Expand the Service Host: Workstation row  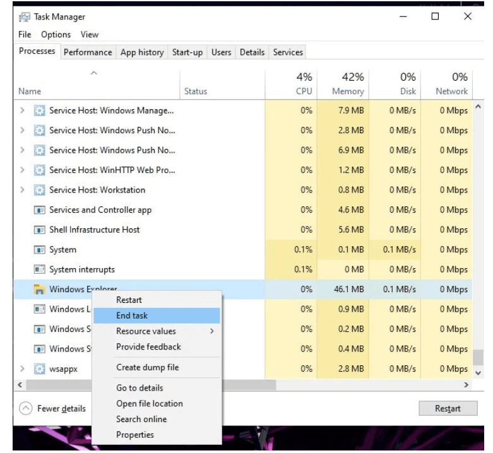[22, 190]
